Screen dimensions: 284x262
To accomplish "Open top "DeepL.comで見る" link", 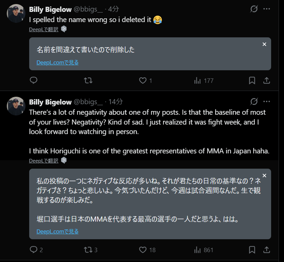I will click(57, 62).
